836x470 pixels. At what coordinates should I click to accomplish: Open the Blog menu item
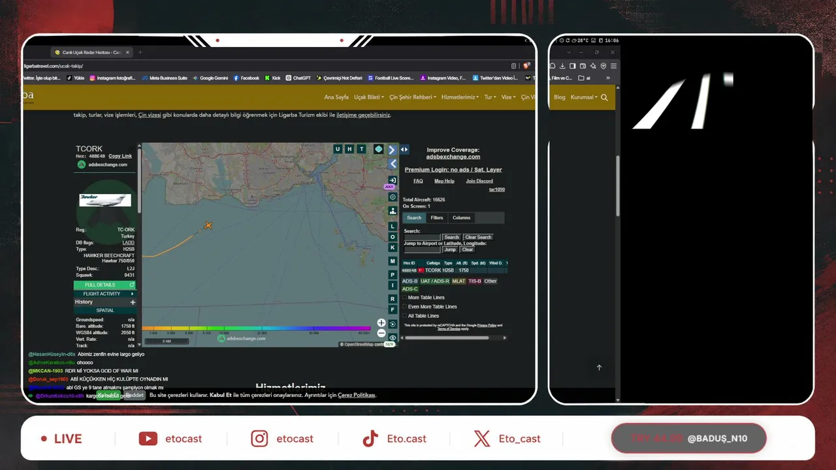point(560,97)
